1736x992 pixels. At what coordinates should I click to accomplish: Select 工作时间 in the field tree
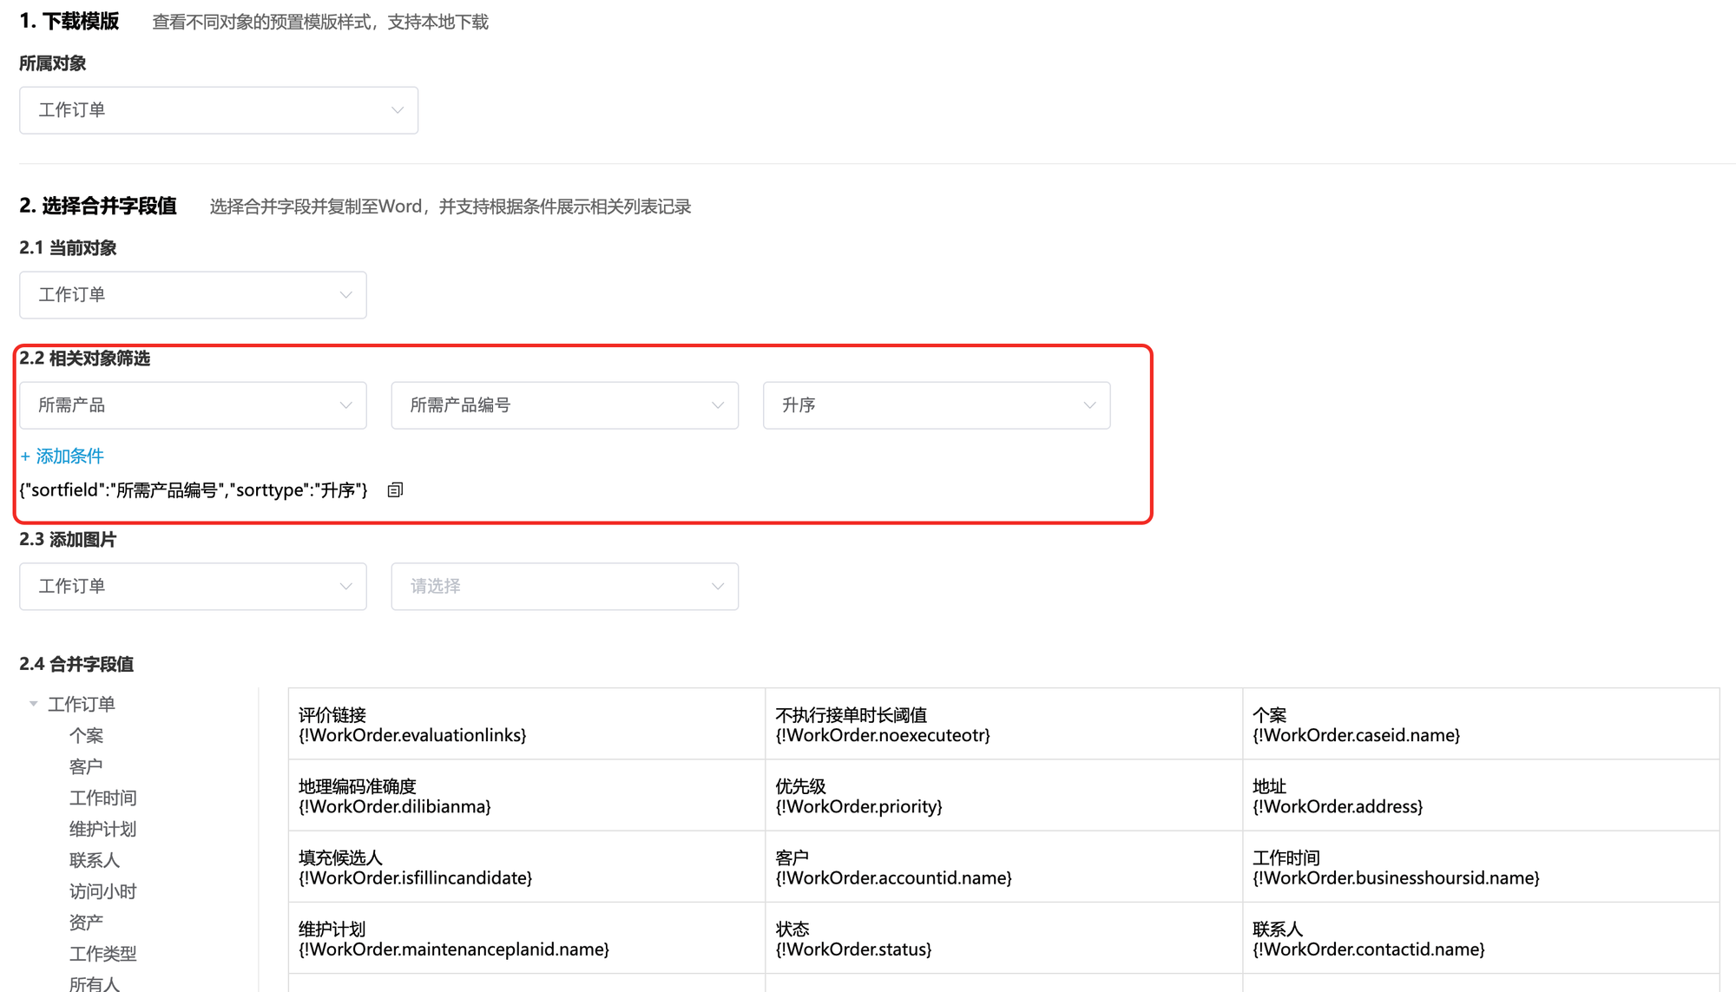click(102, 798)
